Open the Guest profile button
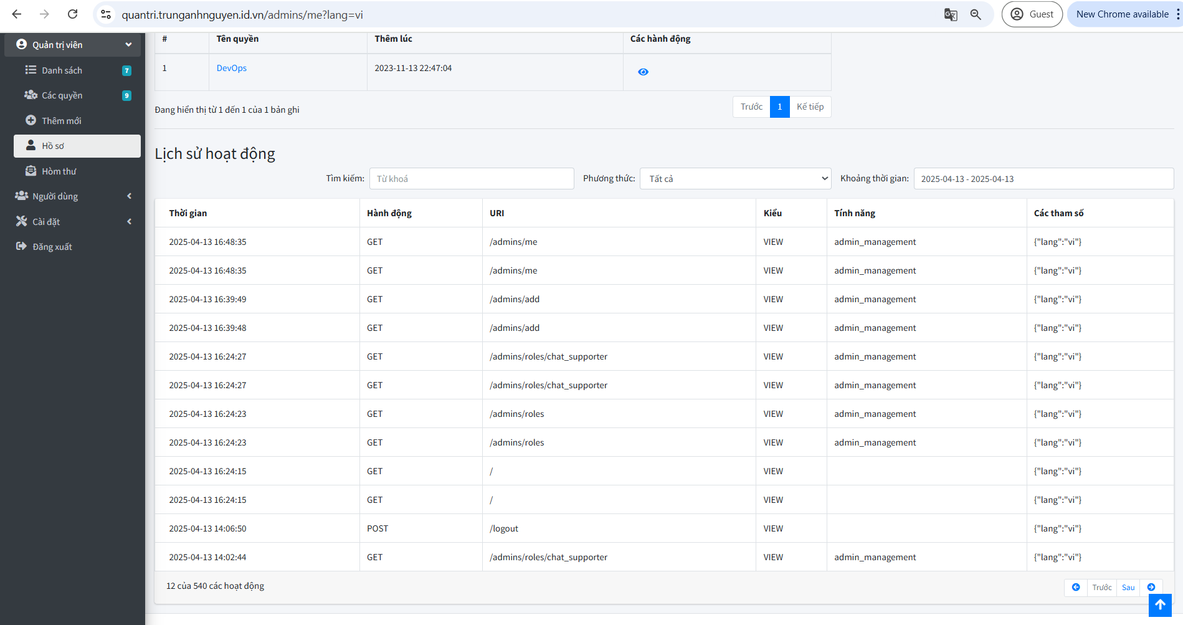 point(1032,14)
